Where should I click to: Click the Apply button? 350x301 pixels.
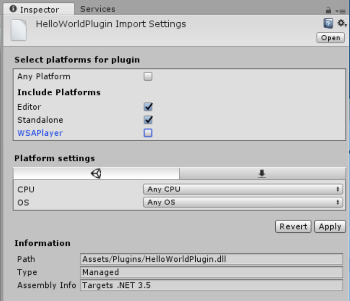(x=330, y=227)
